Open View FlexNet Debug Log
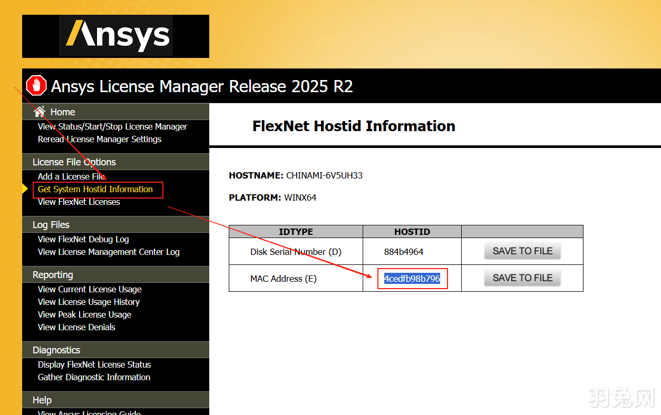 pyautogui.click(x=83, y=239)
